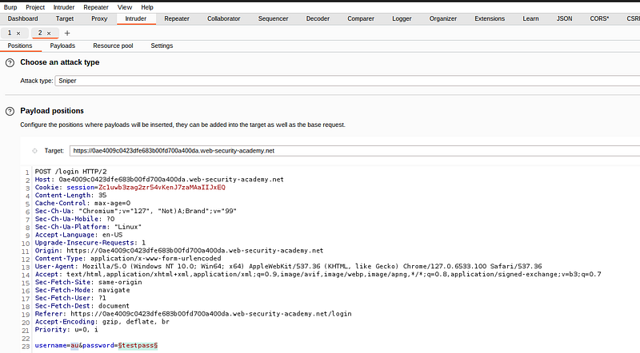This screenshot has height=353, width=640.
Task: Select Intruder attack tab 1
Action: coord(10,33)
